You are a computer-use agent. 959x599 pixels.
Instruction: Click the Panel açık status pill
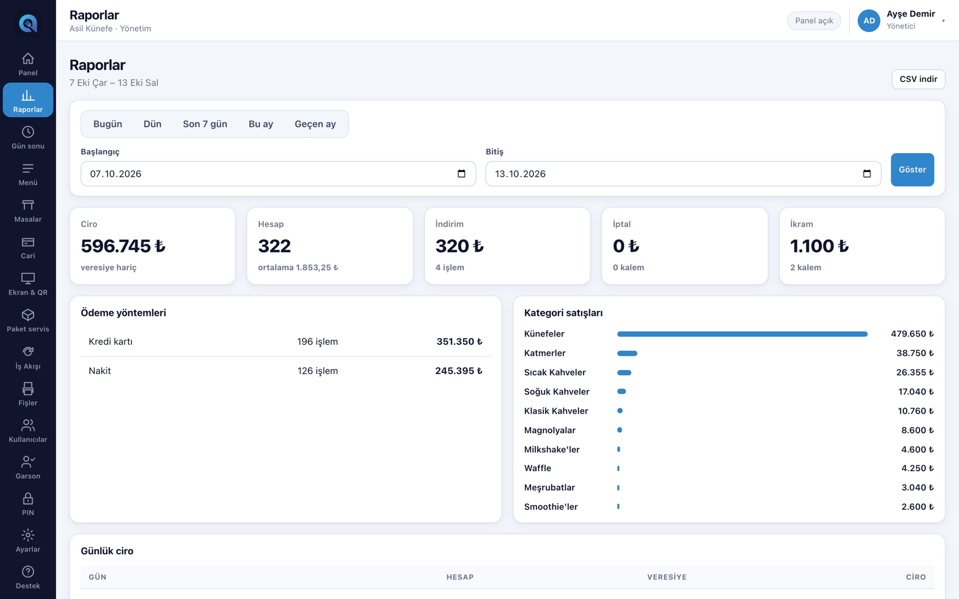[x=814, y=21]
